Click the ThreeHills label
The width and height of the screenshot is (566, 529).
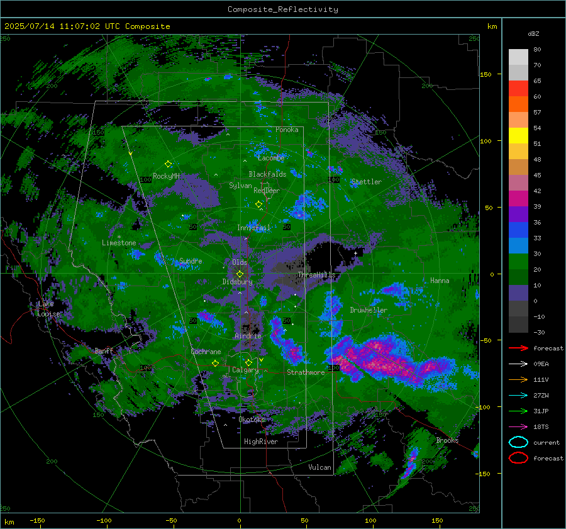pyautogui.click(x=316, y=275)
